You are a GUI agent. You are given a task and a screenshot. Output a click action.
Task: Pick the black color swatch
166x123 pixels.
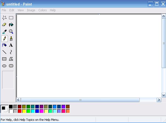pos(11,107)
